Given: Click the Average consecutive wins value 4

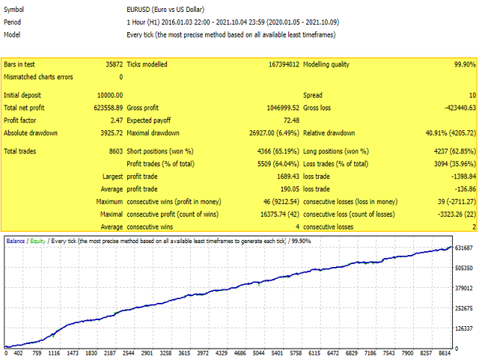Looking at the screenshot, I should click(297, 227).
